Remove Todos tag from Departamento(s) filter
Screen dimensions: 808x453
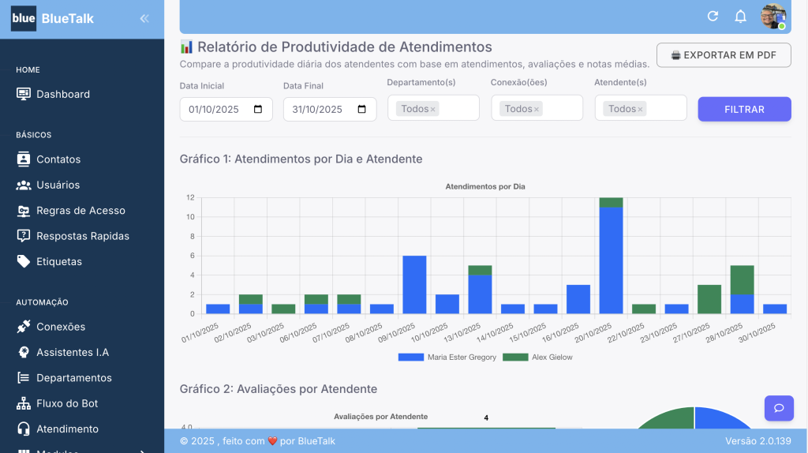click(x=433, y=110)
